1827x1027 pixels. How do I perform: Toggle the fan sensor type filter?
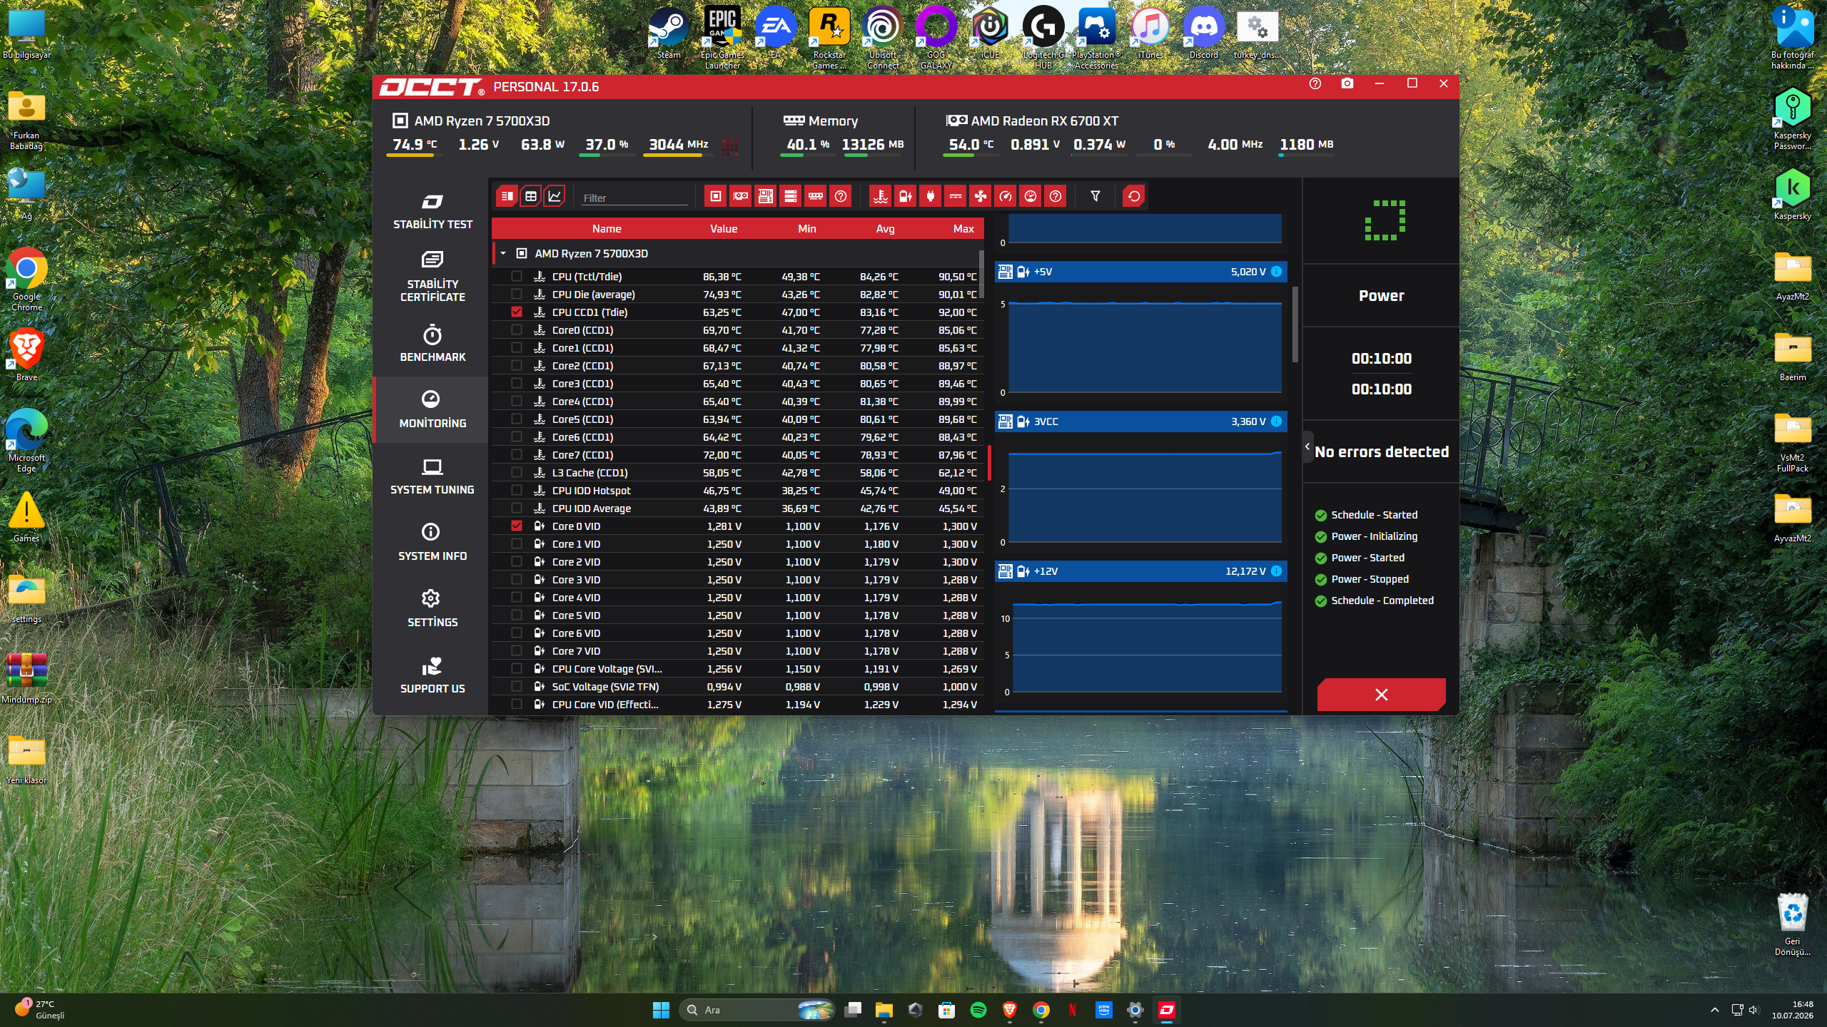point(981,196)
